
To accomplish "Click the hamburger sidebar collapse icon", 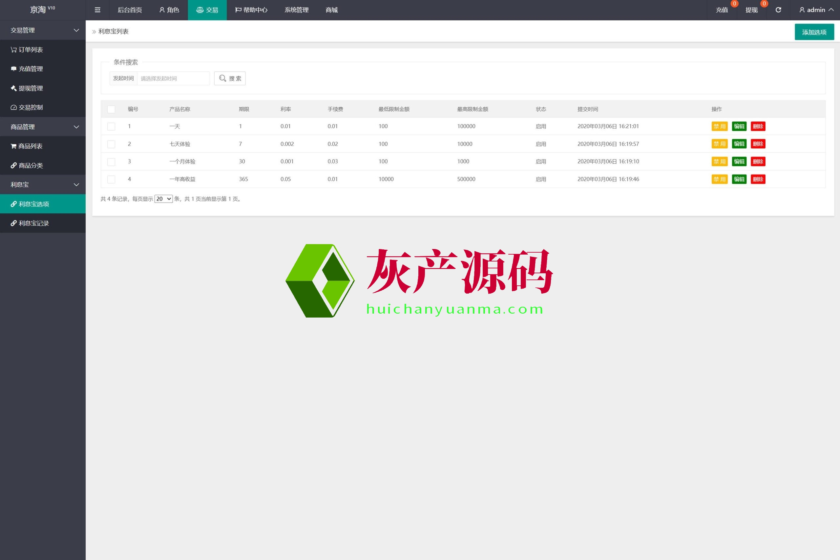I will [97, 10].
